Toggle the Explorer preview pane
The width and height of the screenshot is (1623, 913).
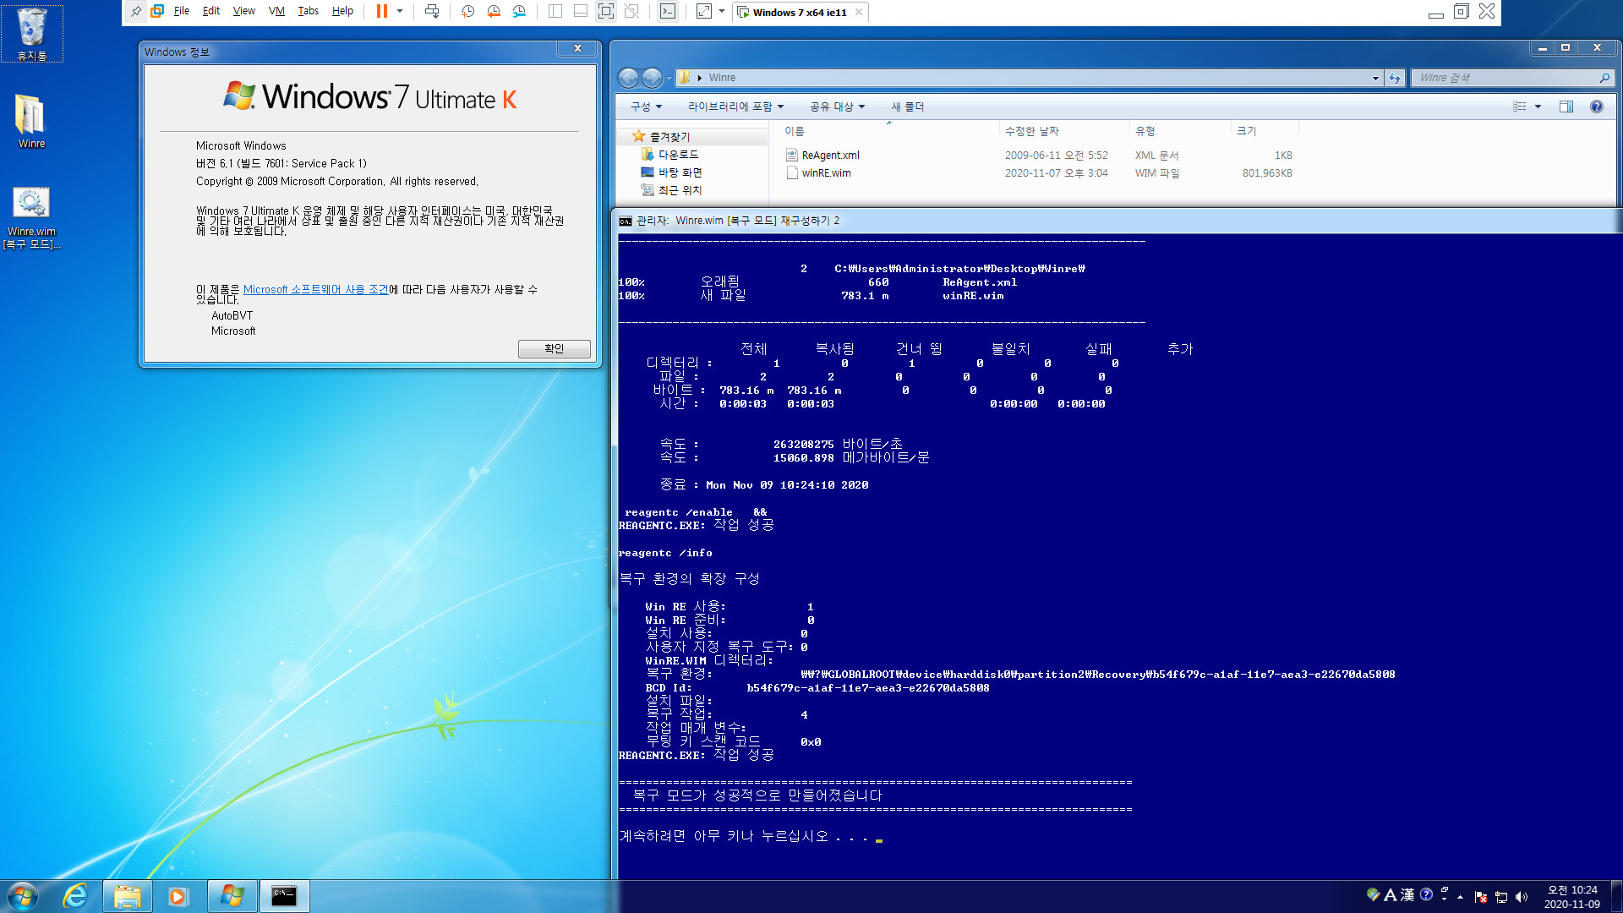click(x=1566, y=107)
